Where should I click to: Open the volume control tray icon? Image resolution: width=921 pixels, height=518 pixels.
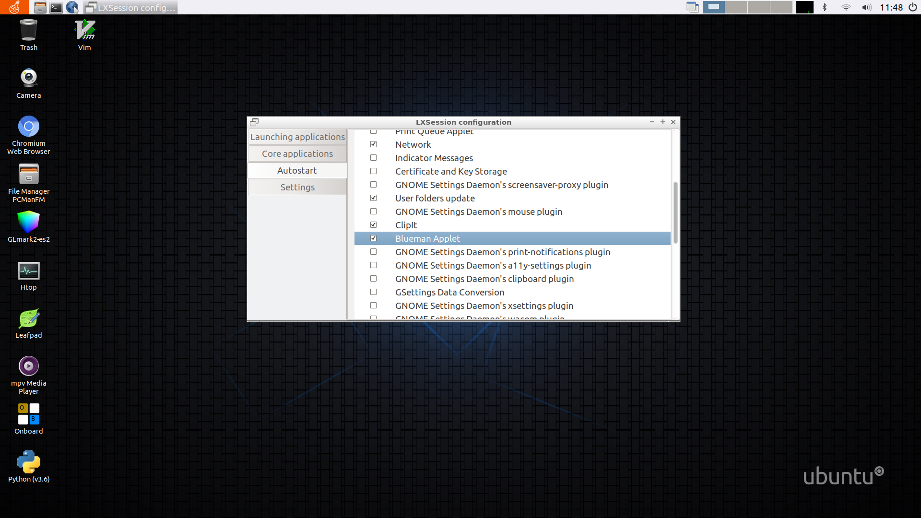[866, 7]
